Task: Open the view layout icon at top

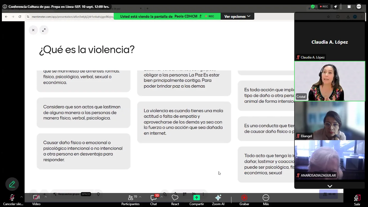Action: click(x=349, y=6)
